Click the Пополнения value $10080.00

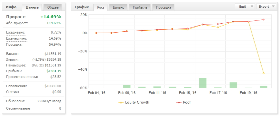pyautogui.click(x=53, y=86)
